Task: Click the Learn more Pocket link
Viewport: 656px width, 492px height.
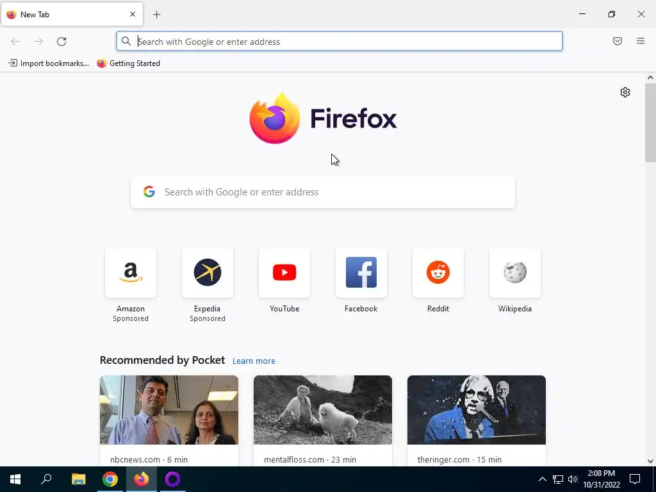Action: (254, 361)
